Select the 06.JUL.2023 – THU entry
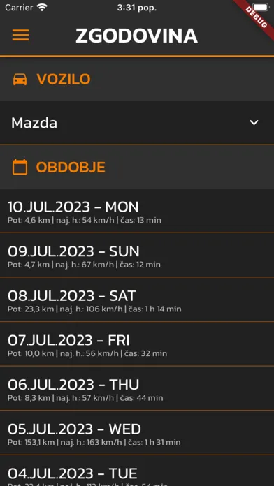Image resolution: width=274 pixels, height=486 pixels. click(x=137, y=388)
